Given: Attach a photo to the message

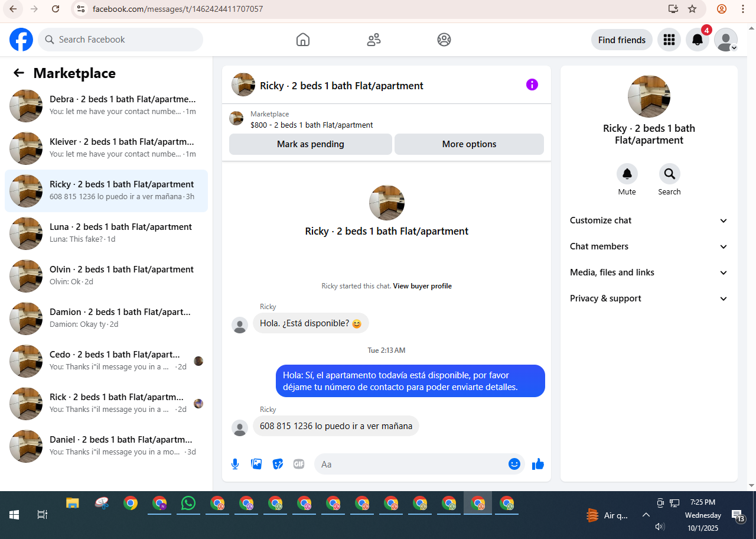Looking at the screenshot, I should tap(256, 464).
